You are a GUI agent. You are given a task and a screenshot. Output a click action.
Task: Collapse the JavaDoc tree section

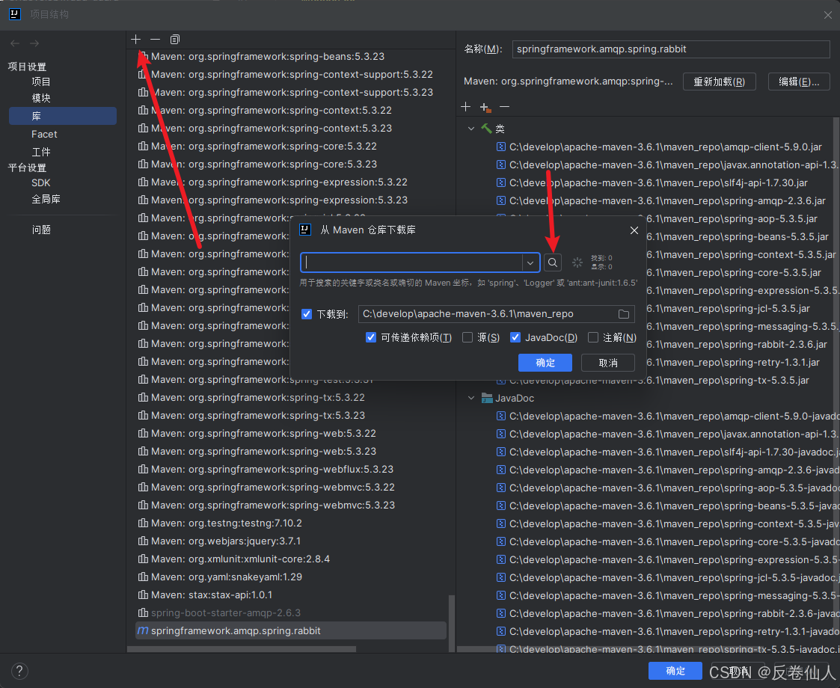(x=470, y=398)
